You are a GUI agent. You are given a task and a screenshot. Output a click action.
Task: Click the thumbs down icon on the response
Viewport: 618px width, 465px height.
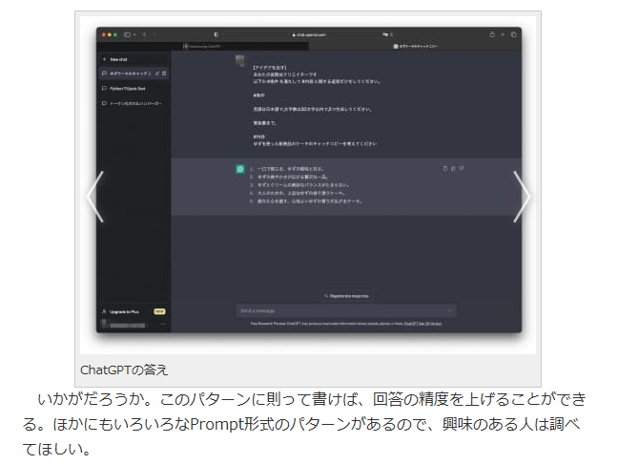(462, 168)
